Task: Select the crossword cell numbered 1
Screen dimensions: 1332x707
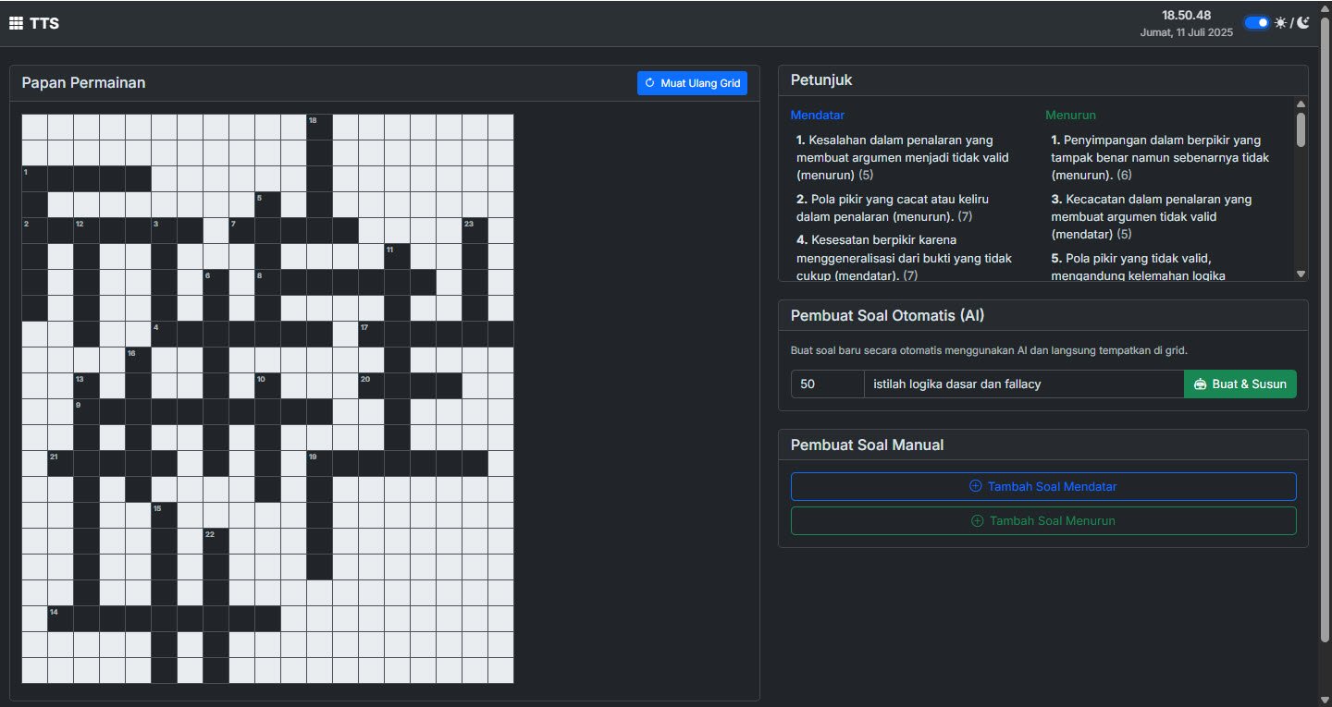Action: tap(34, 178)
